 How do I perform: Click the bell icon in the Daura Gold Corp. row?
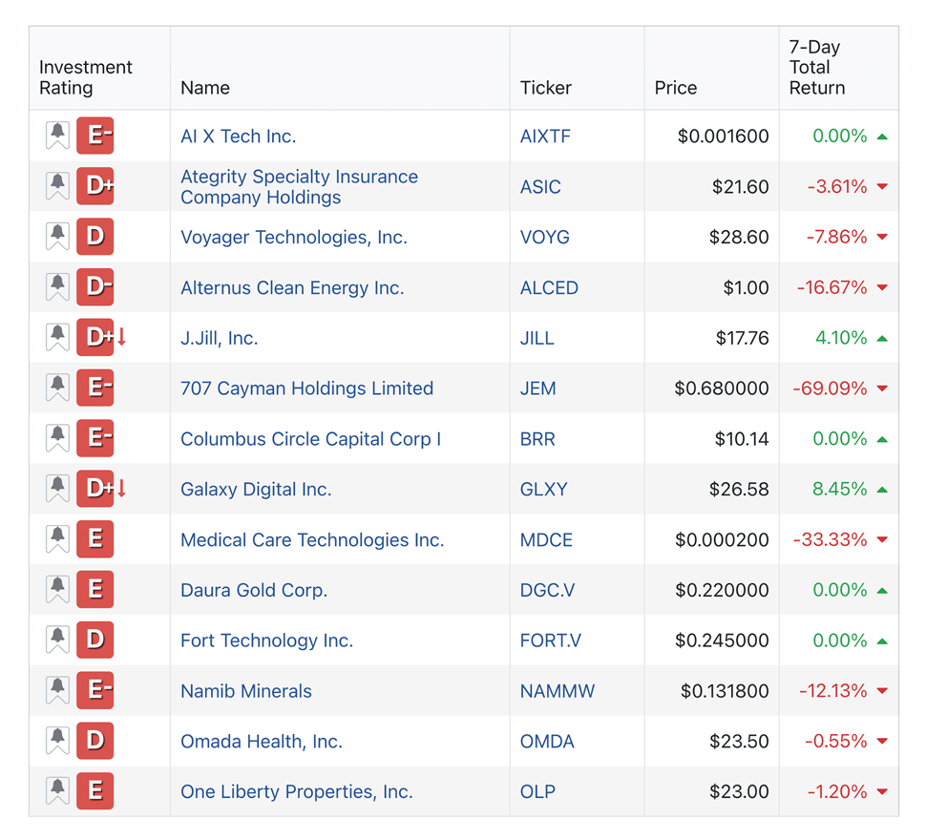click(x=57, y=590)
